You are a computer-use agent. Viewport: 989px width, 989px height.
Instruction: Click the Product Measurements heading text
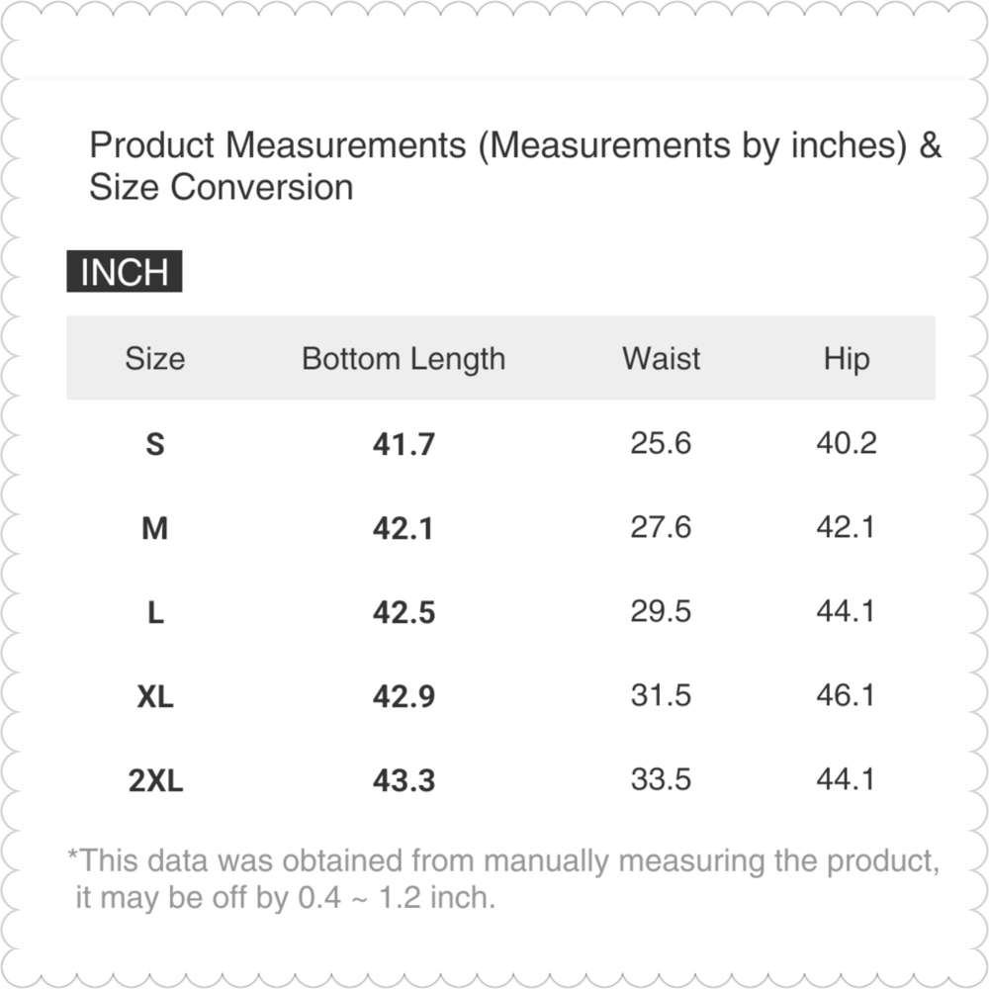click(x=514, y=166)
